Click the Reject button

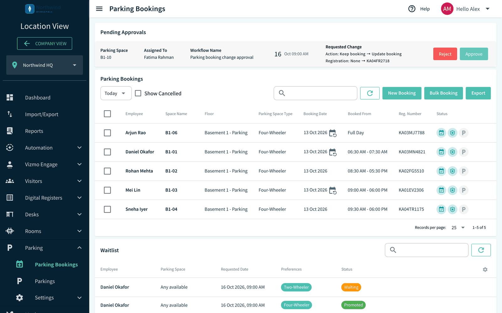(x=445, y=54)
